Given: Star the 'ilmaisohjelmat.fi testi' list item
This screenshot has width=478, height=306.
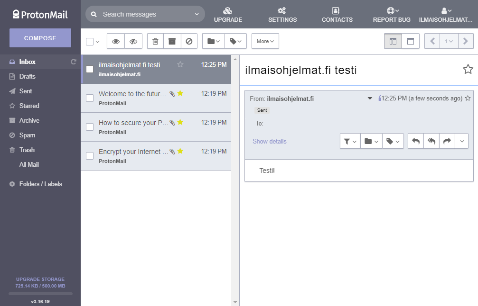Looking at the screenshot, I should (x=180, y=64).
